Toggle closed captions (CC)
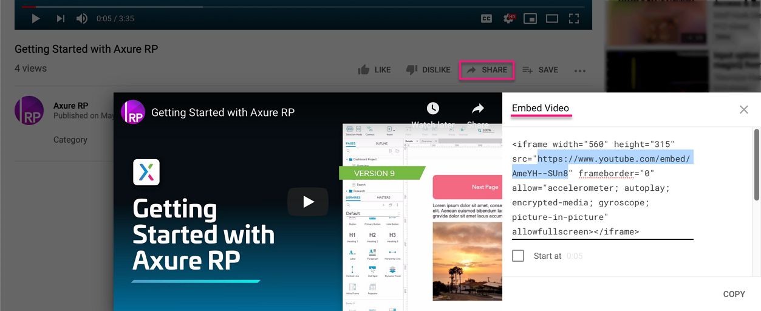The image size is (761, 311). (x=486, y=19)
